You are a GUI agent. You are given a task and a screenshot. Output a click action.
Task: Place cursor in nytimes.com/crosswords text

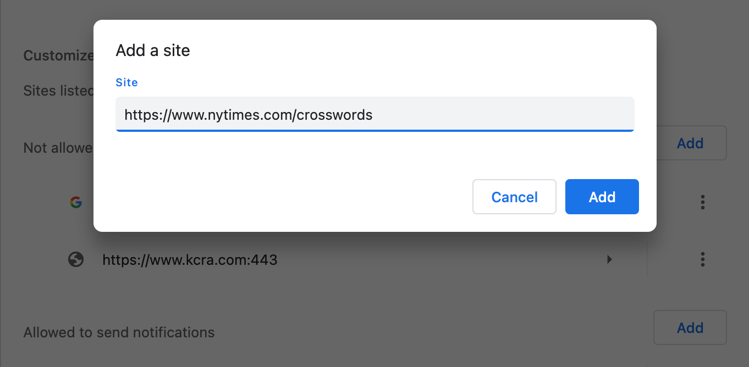[308, 115]
